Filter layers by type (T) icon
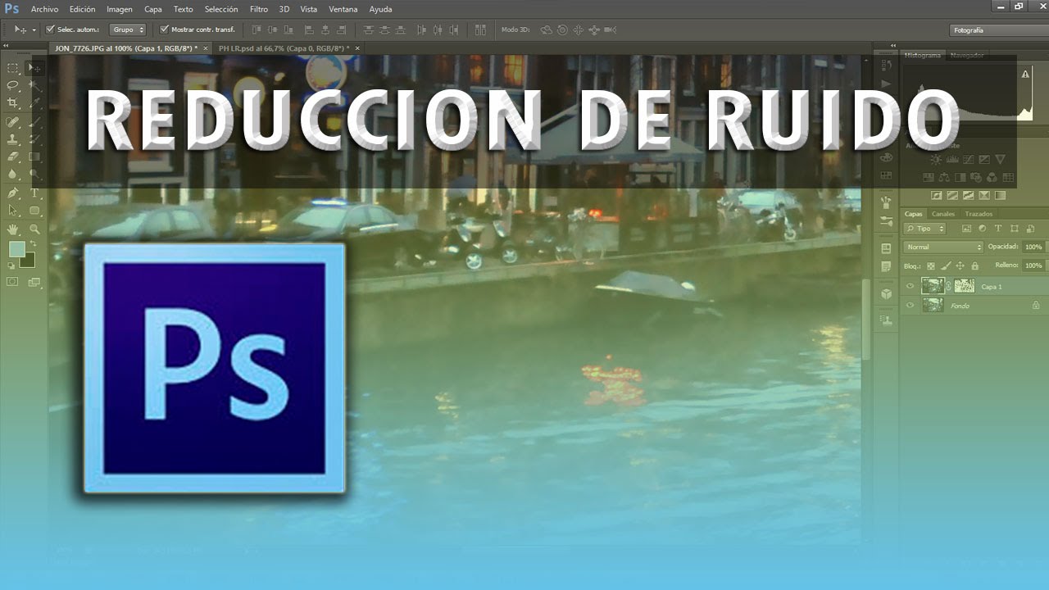Screen dimensions: 1049x590 pos(997,229)
